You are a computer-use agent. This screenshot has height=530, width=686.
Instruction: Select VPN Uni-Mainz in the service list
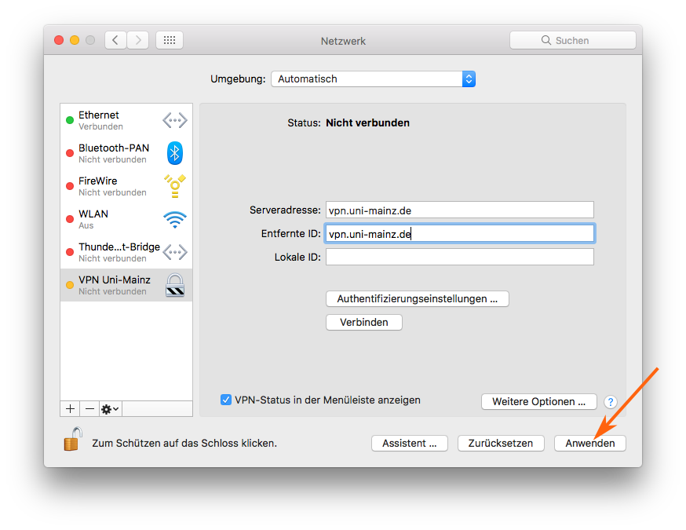(x=126, y=285)
